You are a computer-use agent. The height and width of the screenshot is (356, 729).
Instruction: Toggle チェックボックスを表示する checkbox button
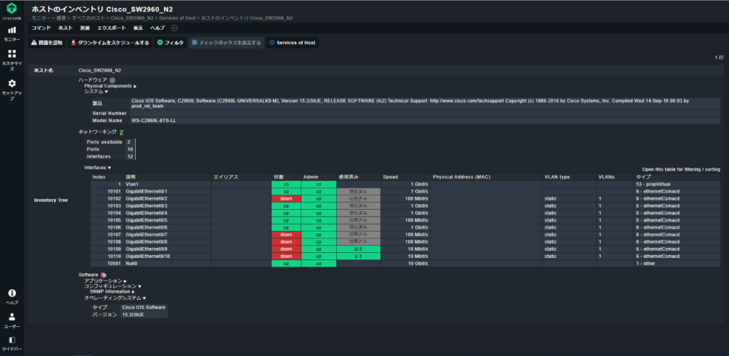coord(226,43)
